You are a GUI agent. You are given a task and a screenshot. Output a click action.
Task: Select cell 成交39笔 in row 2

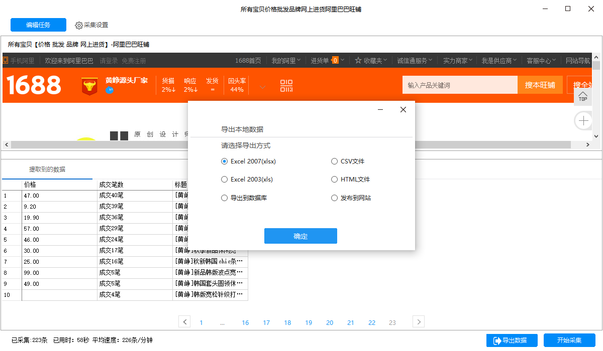point(135,207)
